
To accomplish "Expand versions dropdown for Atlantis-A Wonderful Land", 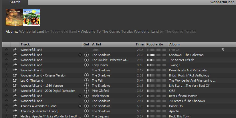I will (80, 106).
